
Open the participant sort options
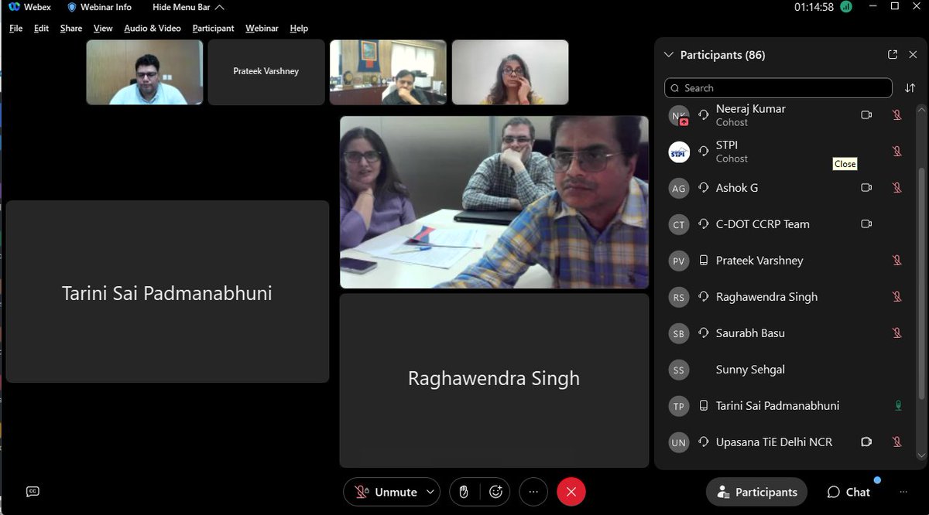click(910, 88)
